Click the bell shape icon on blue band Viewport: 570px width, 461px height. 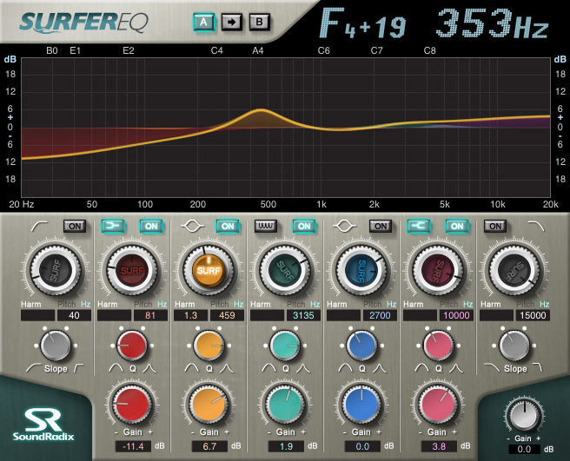(345, 227)
